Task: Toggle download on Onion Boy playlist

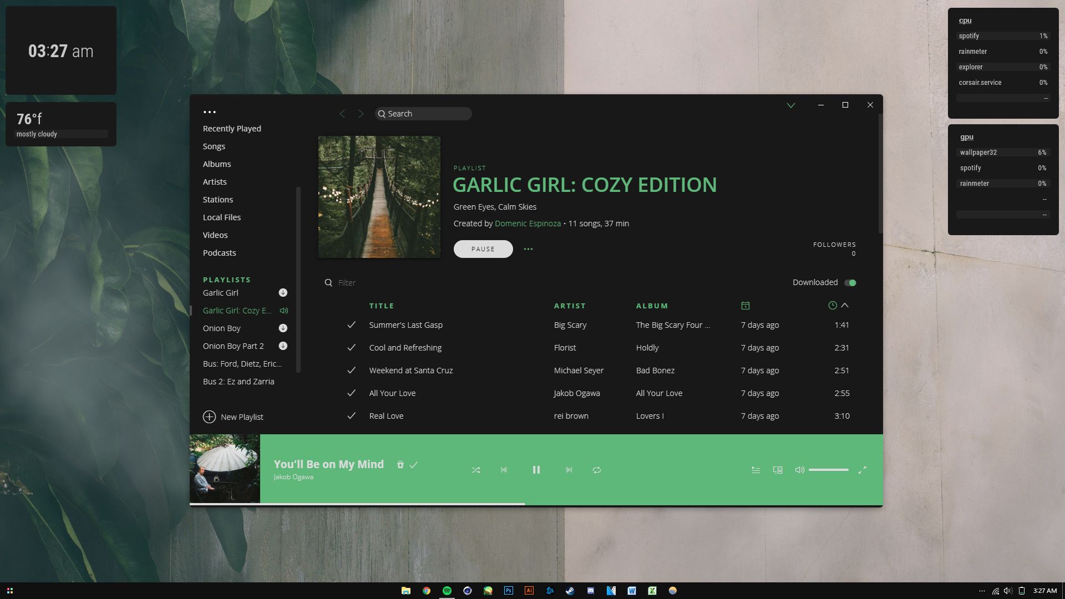Action: (x=283, y=328)
